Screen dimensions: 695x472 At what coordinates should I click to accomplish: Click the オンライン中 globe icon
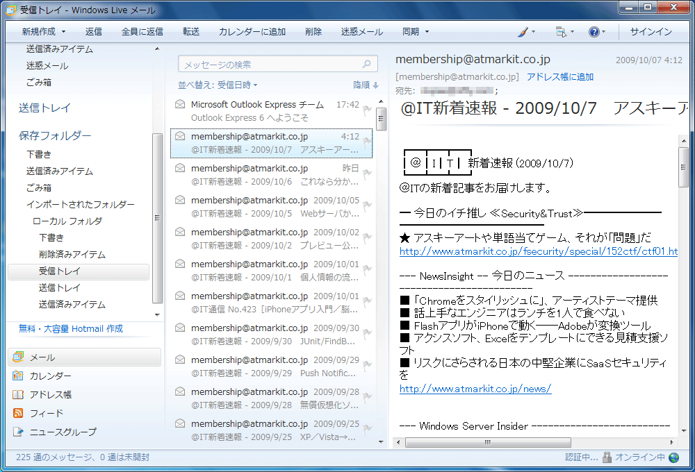point(674,457)
